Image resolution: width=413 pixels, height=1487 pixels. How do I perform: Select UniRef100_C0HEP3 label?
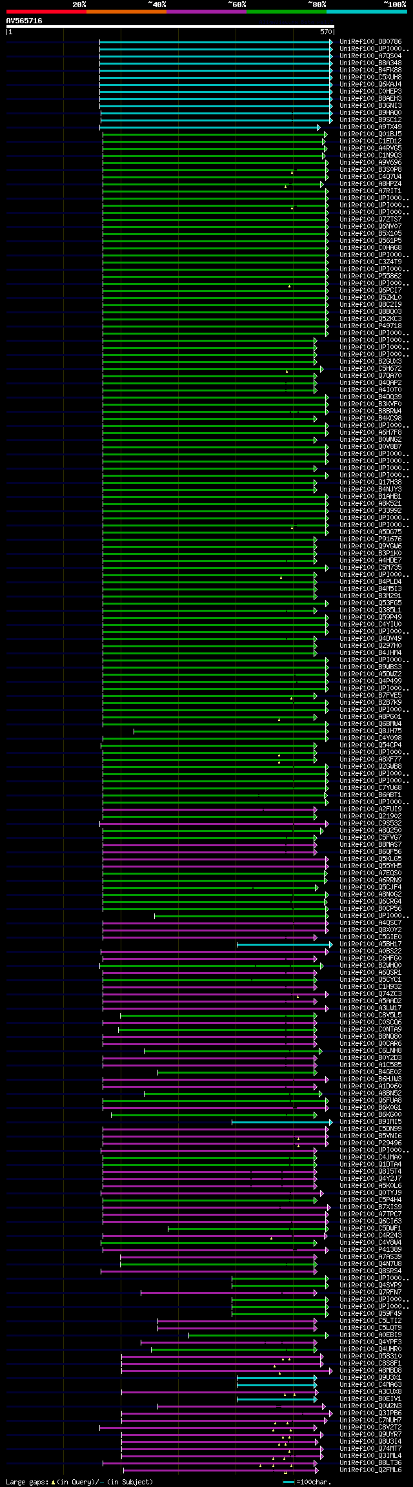[370, 92]
